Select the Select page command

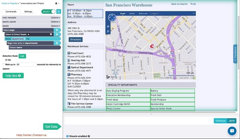pos(28,30)
